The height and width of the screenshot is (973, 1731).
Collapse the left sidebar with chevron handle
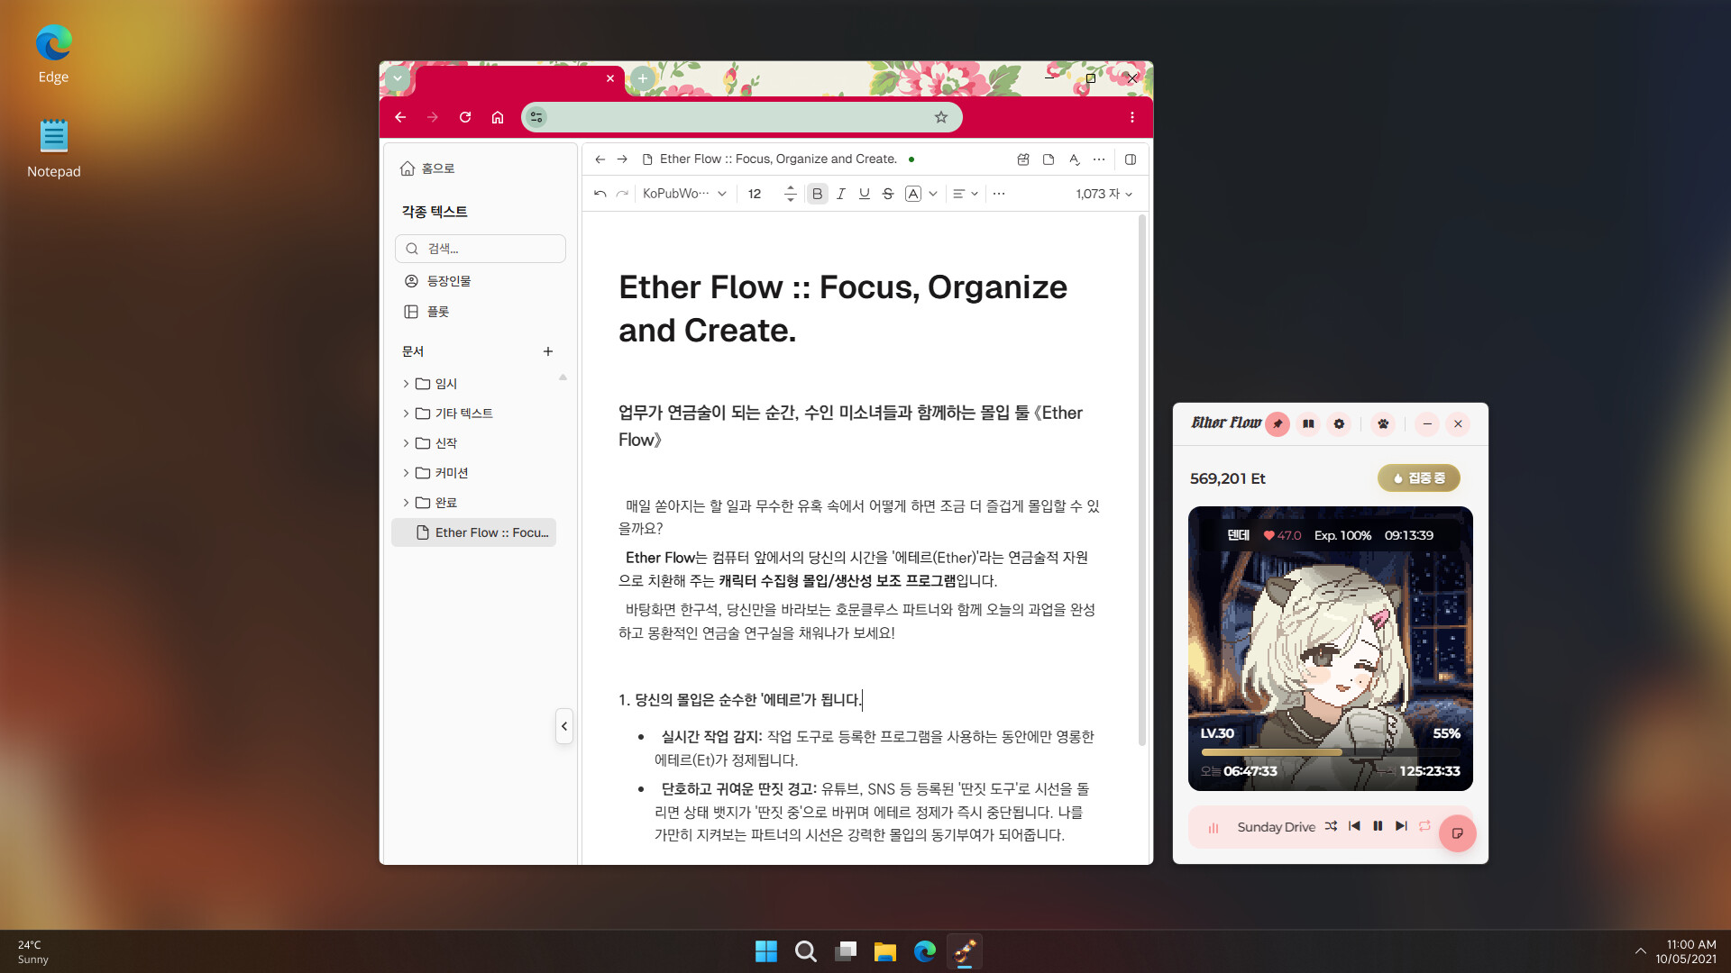coord(564,726)
